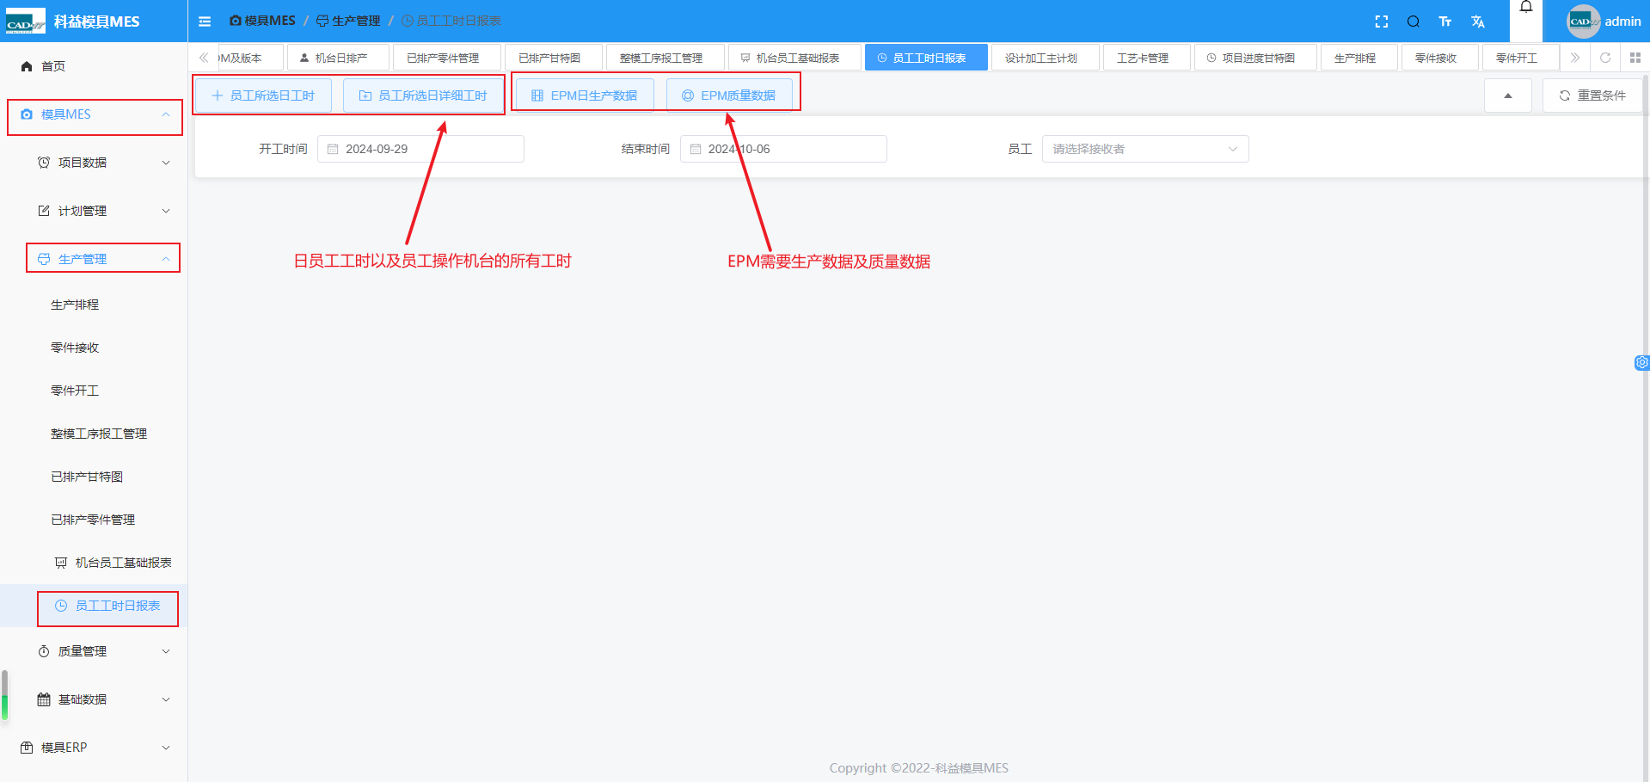Click EPM日生产数据 button
Image resolution: width=1650 pixels, height=782 pixels.
[x=585, y=95]
